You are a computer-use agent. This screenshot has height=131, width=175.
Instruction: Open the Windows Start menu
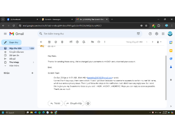(x=3, y=112)
